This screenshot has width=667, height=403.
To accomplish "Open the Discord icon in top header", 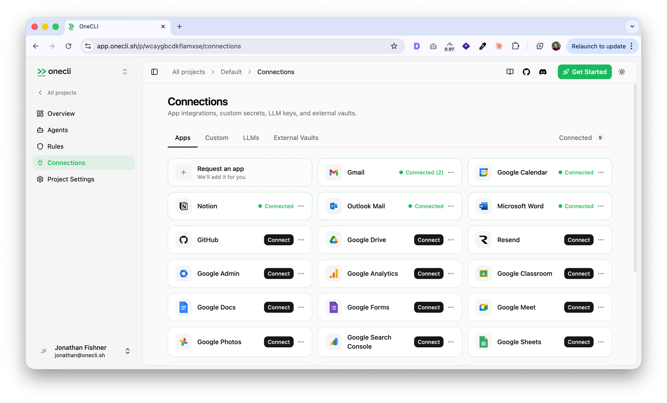I will (x=543, y=72).
